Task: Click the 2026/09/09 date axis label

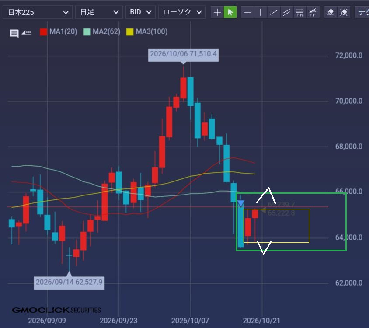Action: (47, 321)
